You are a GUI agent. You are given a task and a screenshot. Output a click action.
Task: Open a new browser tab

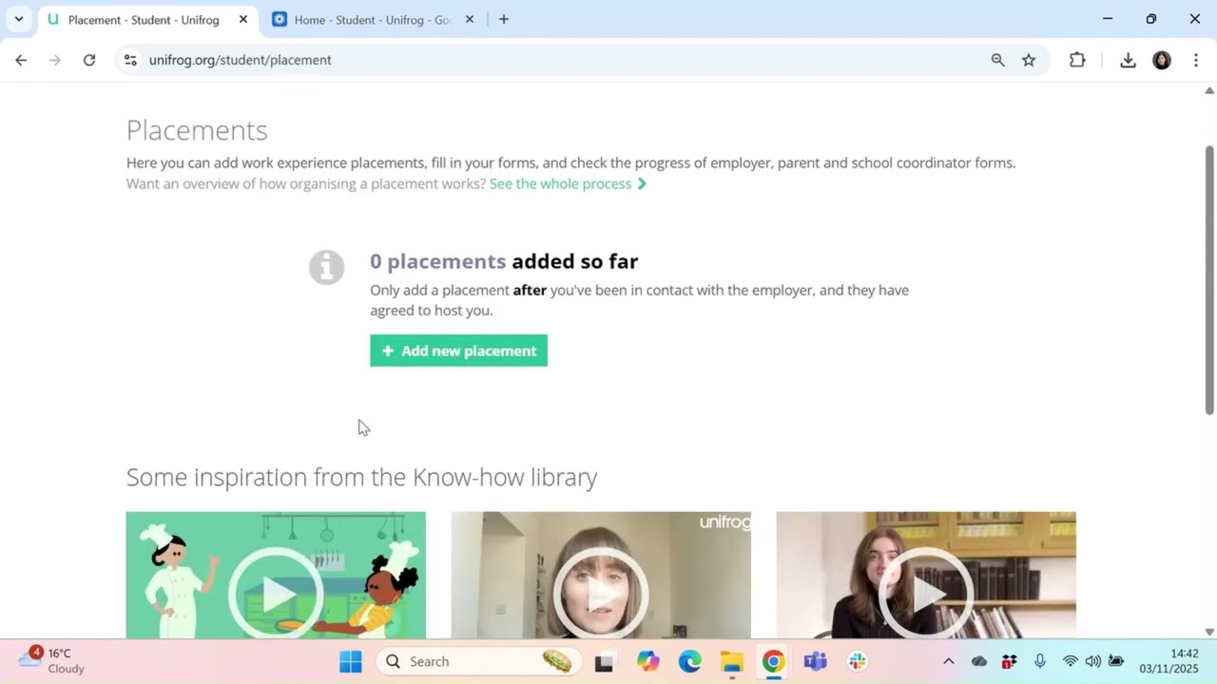click(x=504, y=19)
